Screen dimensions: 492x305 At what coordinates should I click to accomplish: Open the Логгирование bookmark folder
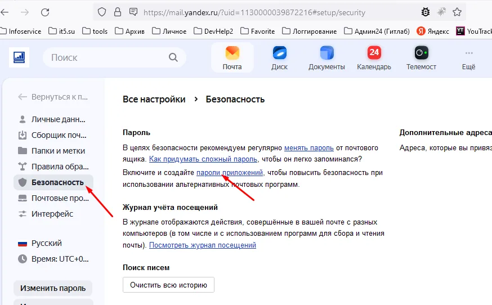click(310, 31)
